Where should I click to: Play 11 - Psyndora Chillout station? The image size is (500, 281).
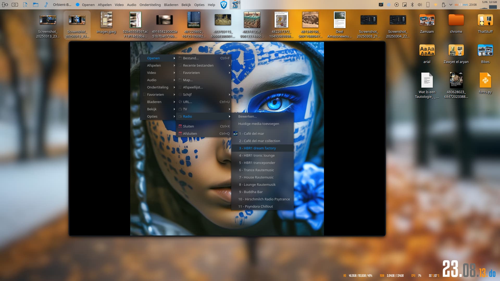tap(262, 206)
